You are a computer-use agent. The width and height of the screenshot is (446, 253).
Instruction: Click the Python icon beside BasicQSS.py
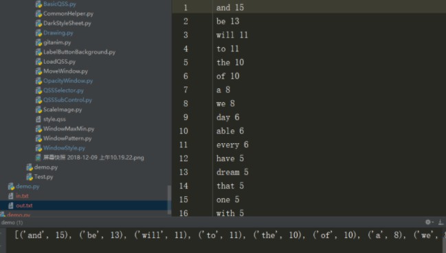pyautogui.click(x=38, y=4)
